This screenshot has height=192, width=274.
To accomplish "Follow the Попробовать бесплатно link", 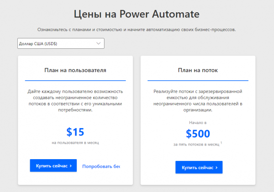I will click(100, 166).
